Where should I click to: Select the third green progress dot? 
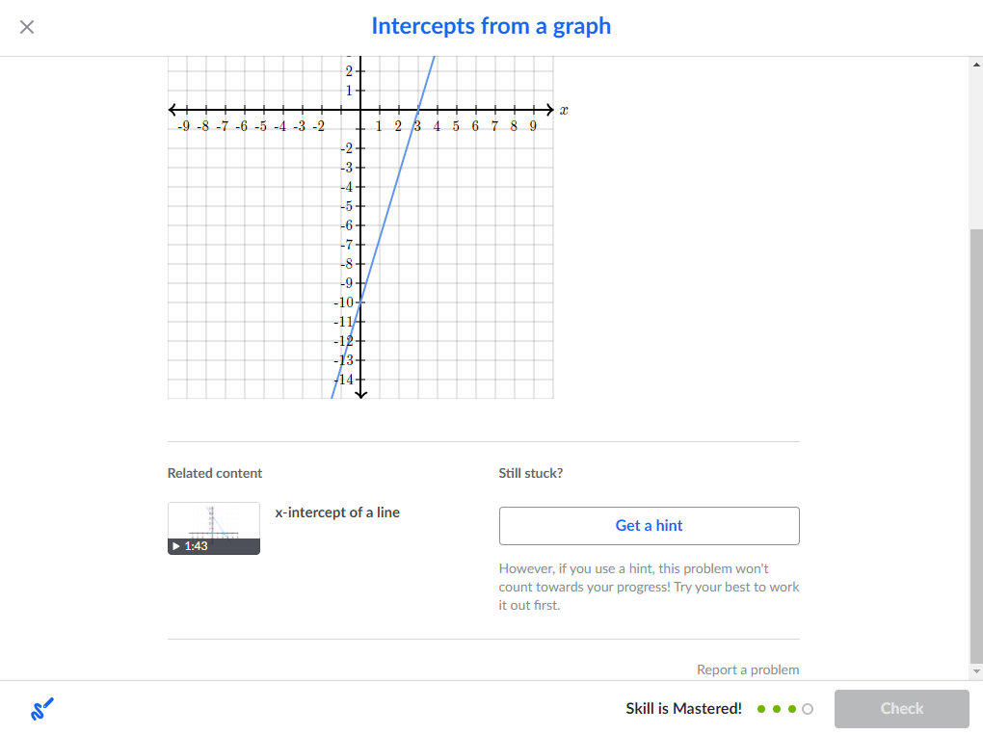coord(792,709)
